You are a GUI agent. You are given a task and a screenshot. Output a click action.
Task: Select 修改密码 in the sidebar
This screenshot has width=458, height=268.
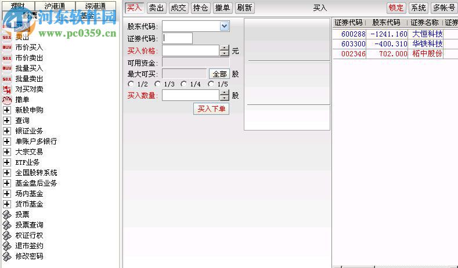click(x=29, y=256)
